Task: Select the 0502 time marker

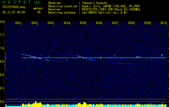Action: [x=35, y=23]
